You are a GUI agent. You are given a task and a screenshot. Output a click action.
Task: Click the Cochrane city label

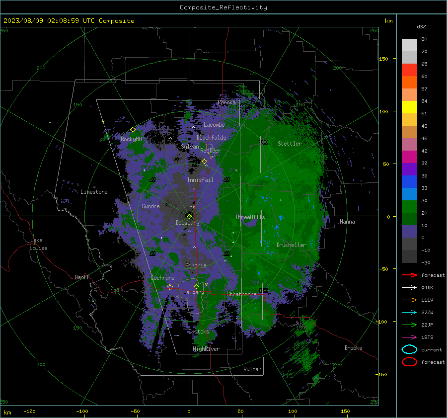162,278
